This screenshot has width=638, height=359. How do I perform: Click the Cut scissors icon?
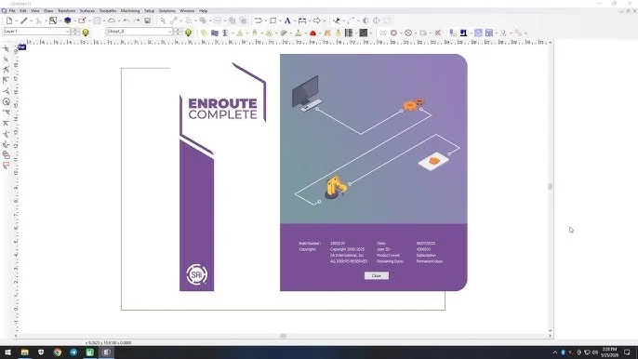tap(39, 20)
